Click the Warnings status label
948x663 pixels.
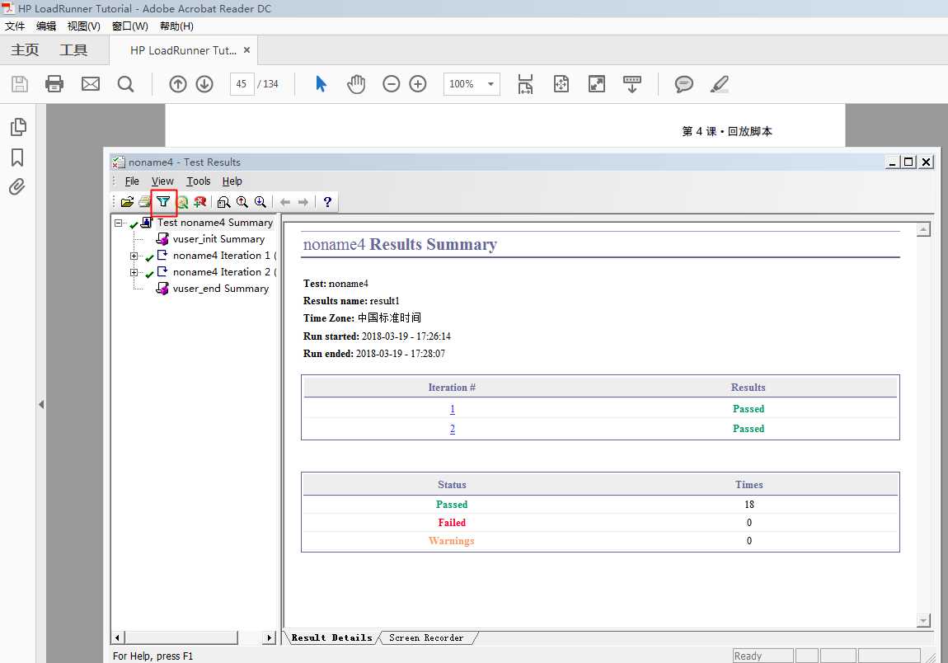[x=452, y=541]
